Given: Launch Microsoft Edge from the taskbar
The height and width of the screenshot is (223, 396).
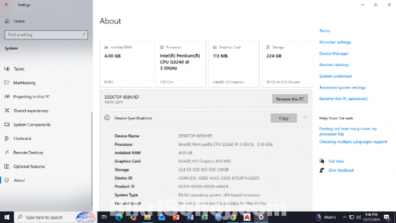Looking at the screenshot, I should [119, 217].
